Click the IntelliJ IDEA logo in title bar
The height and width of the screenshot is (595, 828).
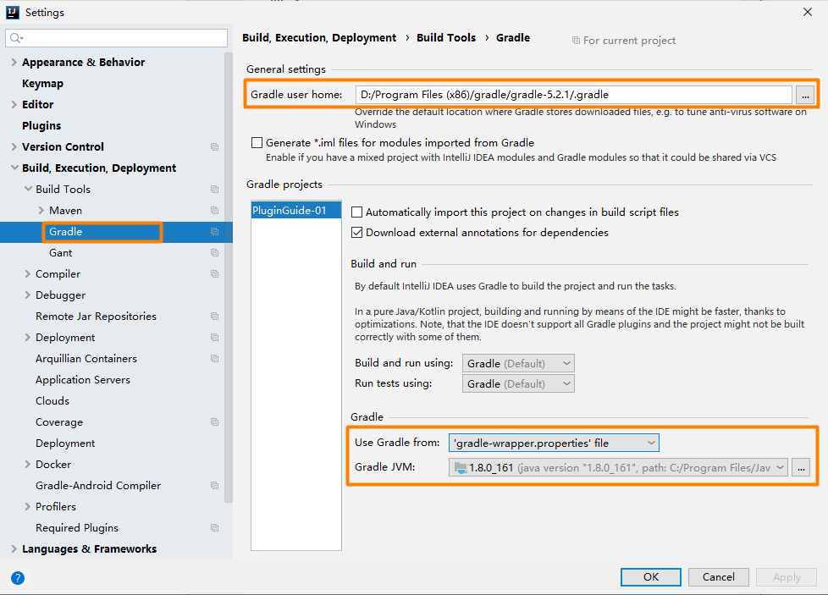[x=12, y=12]
